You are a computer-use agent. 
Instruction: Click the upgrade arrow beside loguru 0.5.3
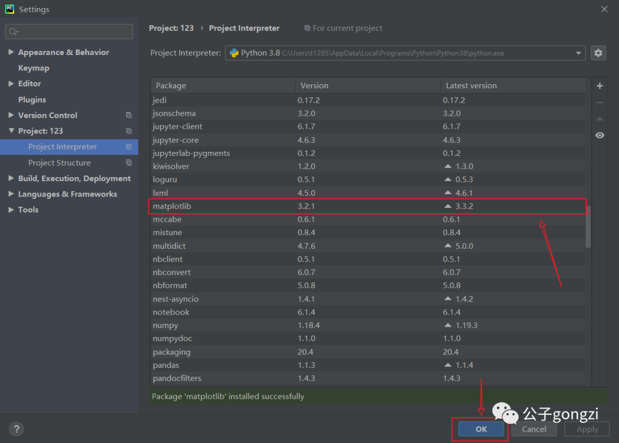tap(448, 179)
